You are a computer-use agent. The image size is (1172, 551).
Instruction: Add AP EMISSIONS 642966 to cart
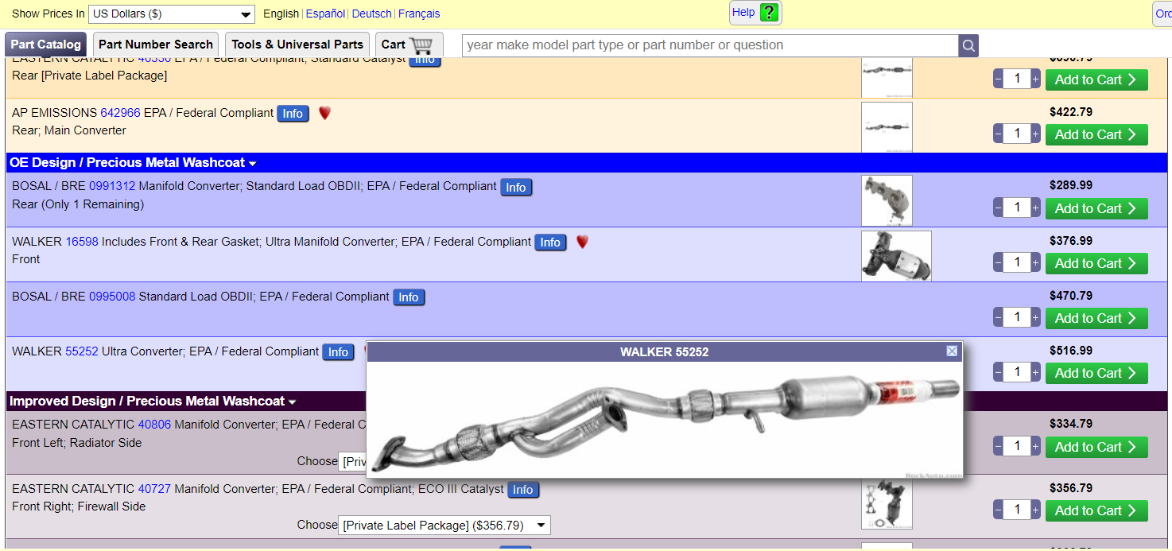(x=1096, y=134)
